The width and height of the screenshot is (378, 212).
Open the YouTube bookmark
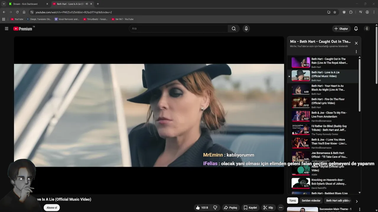click(17, 19)
